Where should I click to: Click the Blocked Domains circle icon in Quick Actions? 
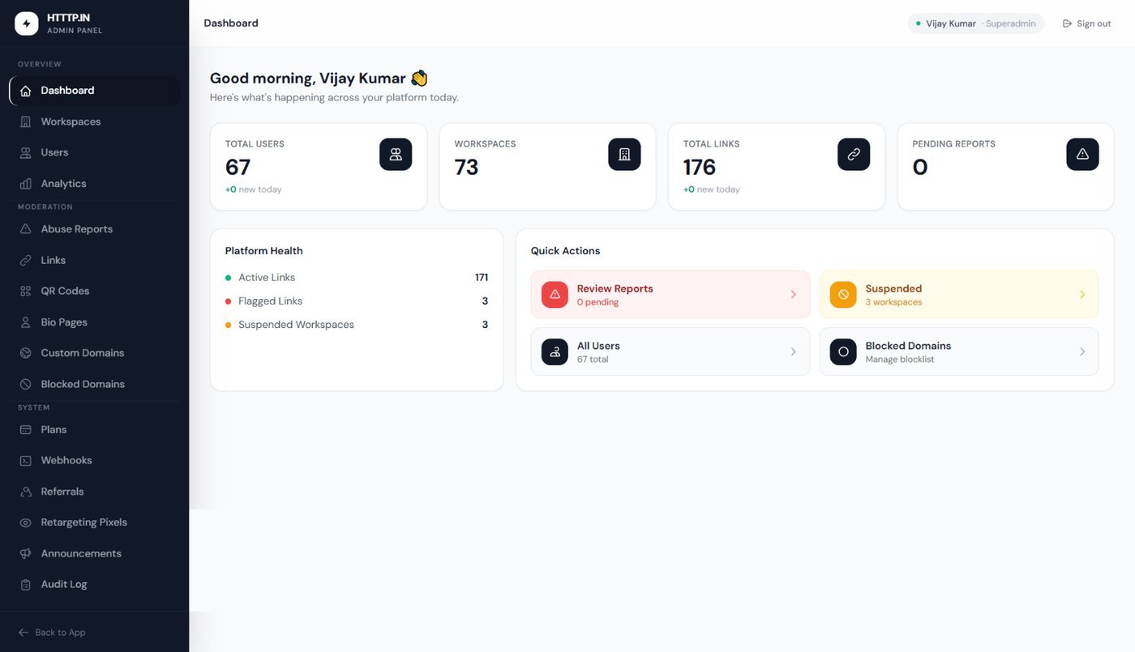pos(843,352)
